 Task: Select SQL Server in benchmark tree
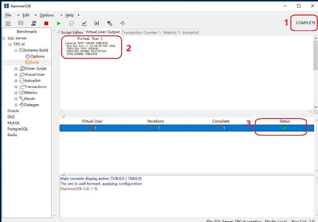pos(17,38)
